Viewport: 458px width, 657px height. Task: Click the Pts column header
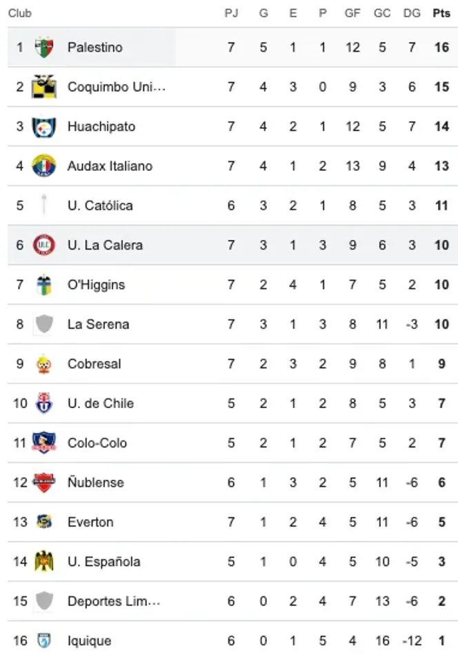(x=441, y=13)
